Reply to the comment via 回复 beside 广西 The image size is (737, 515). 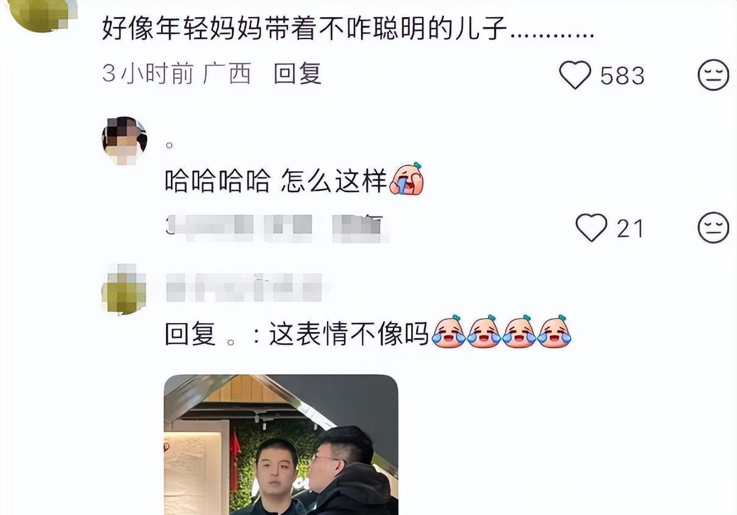pyautogui.click(x=298, y=74)
